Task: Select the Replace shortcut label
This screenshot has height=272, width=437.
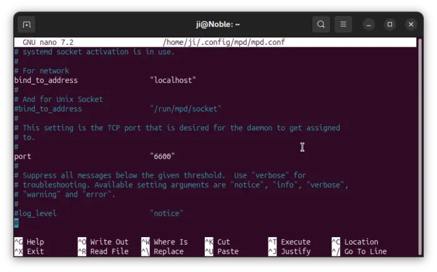Action: [169, 251]
